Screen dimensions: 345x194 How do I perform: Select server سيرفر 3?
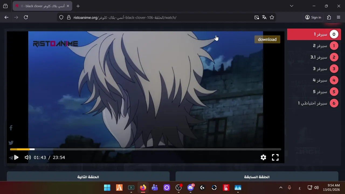pos(314,69)
